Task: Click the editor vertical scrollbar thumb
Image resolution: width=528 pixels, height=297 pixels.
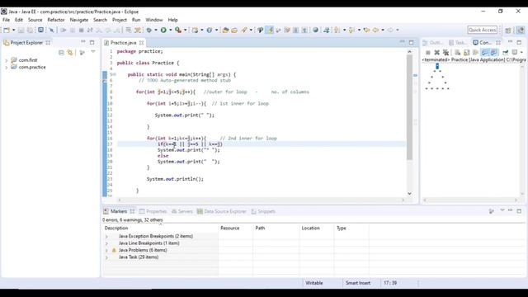Action: click(409, 107)
